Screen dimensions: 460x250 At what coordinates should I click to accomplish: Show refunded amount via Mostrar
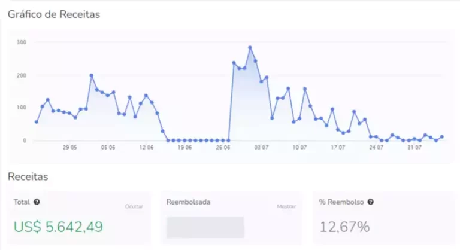[x=286, y=206]
